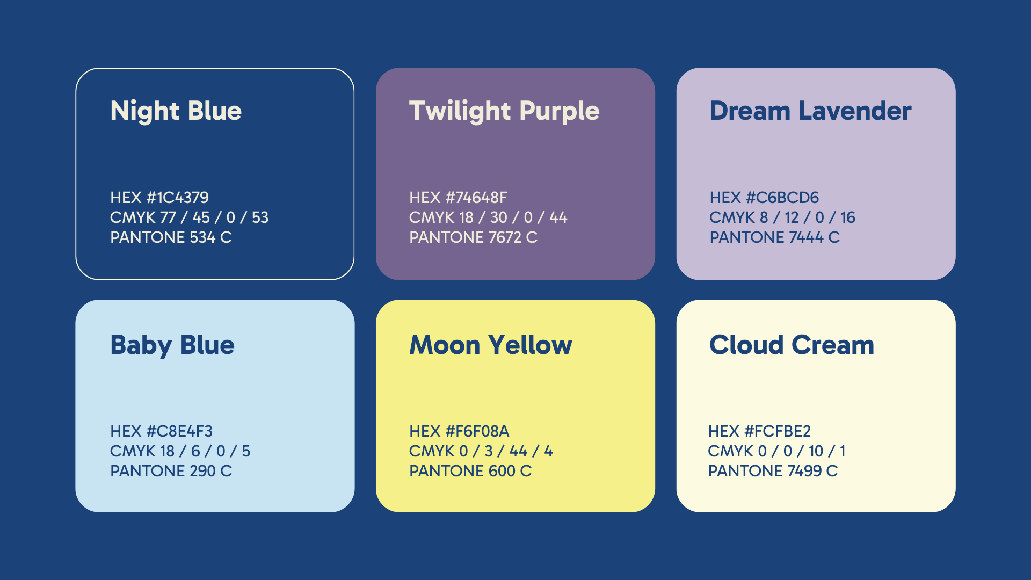Click the CMYK 18 / 6 / 0 / 5 text
The image size is (1031, 580).
pos(180,451)
